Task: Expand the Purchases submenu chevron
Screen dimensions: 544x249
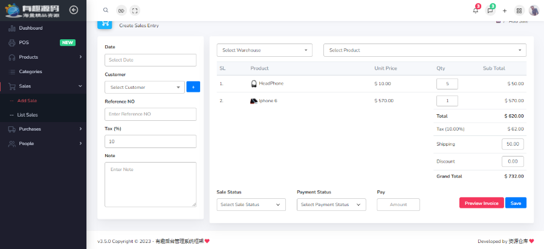Action: click(x=80, y=129)
